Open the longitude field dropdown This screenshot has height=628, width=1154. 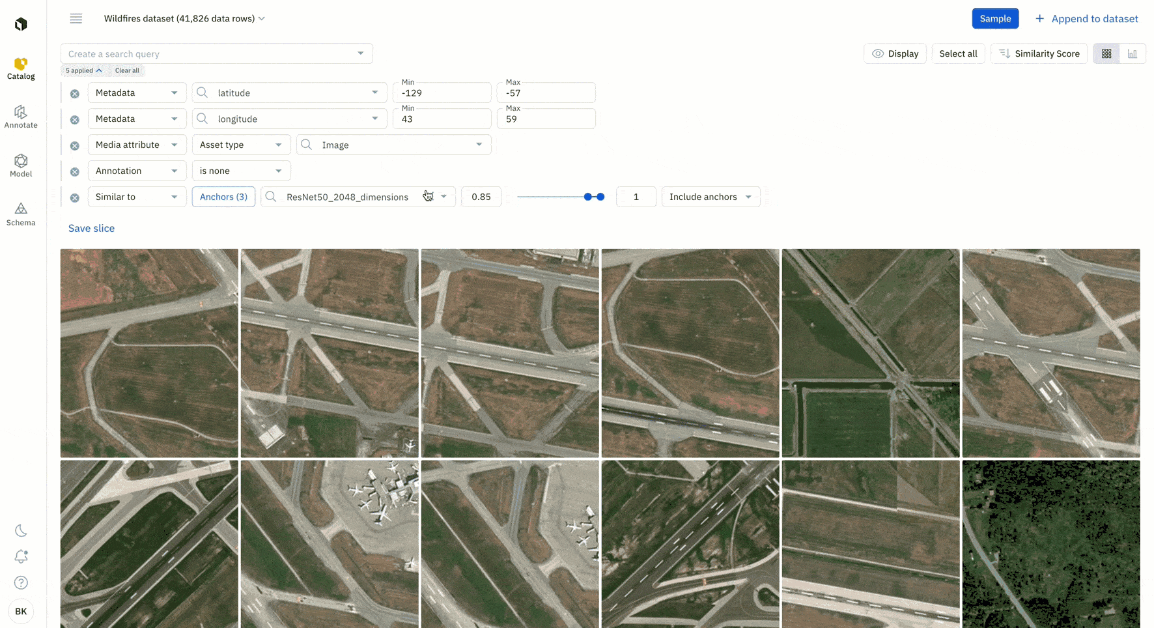tap(289, 119)
